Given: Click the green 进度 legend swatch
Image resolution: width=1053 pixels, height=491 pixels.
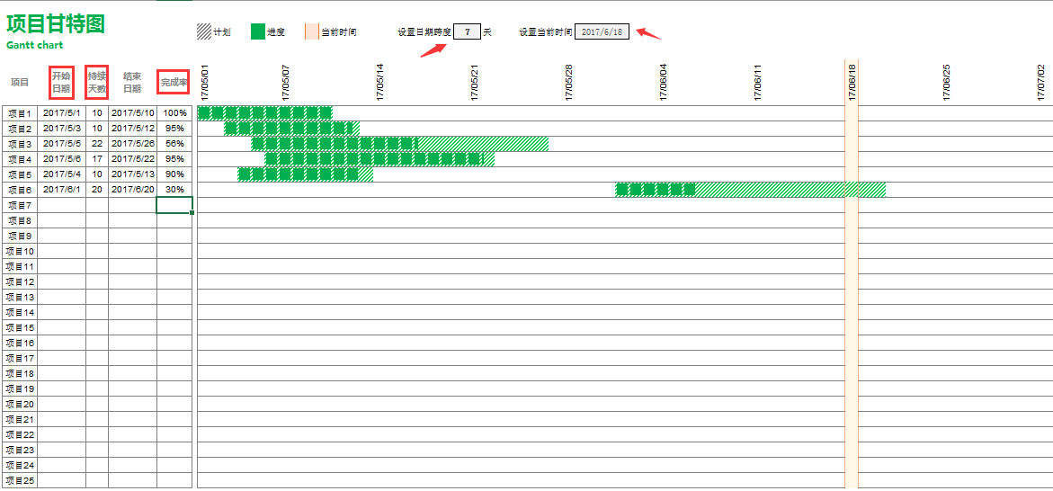Looking at the screenshot, I should point(258,31).
